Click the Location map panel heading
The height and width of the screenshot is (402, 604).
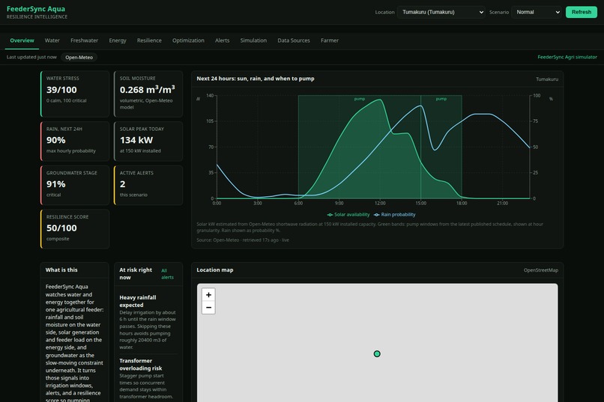(214, 270)
